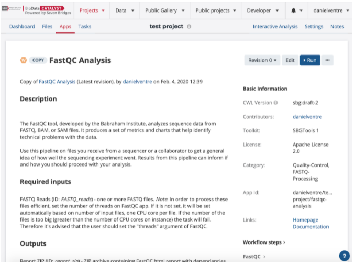Image resolution: width=355 pixels, height=265 pixels.
Task: Select the Apps tab
Action: (65, 27)
